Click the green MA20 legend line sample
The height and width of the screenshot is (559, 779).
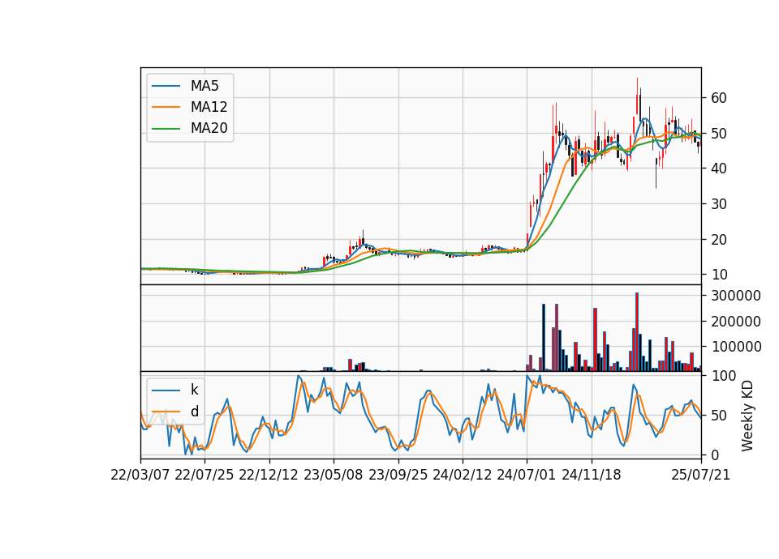point(166,129)
